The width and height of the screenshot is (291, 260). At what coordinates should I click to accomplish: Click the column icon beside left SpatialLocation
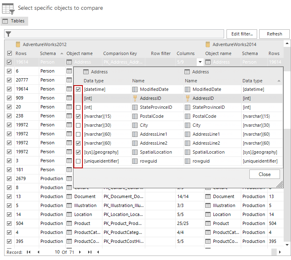coord(135,152)
